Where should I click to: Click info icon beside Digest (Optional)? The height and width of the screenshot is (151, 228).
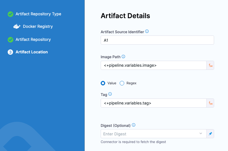click(x=134, y=125)
